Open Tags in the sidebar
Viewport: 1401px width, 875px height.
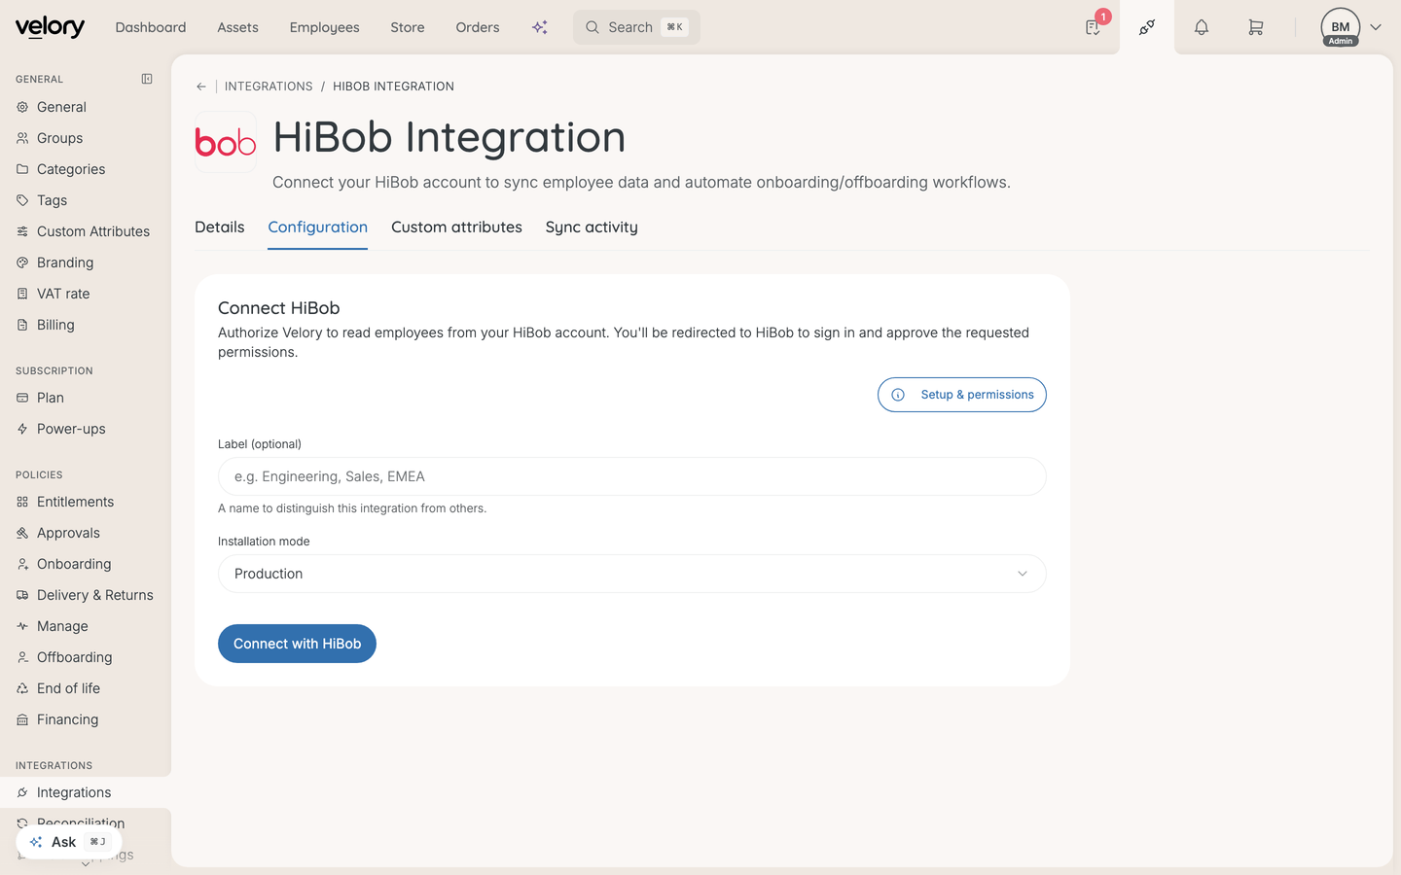[x=53, y=200]
